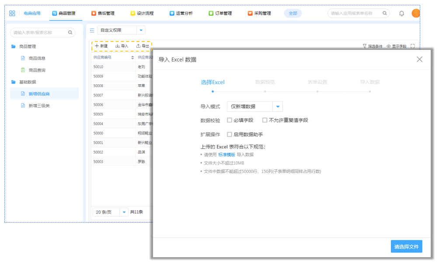Click the search magnifier in top search bar
Screen dimensions: 439x262
click(385, 14)
